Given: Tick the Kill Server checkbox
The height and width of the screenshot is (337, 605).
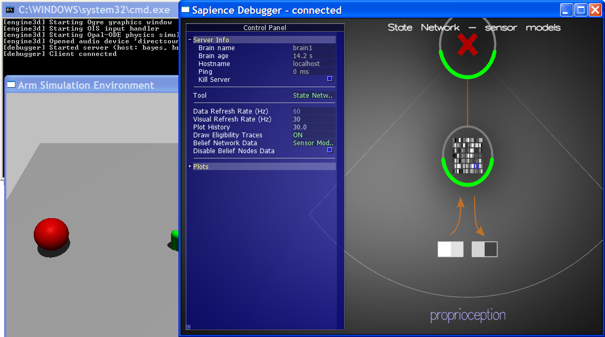Looking at the screenshot, I should click(x=329, y=79).
